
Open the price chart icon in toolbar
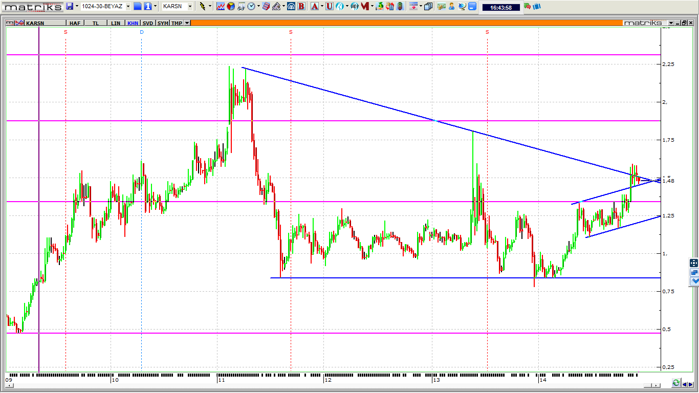(221, 6)
